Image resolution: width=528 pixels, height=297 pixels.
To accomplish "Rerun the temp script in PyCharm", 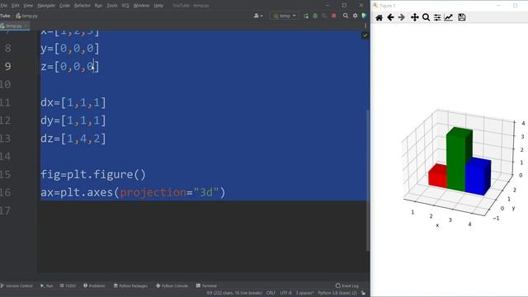I will coord(306,16).
